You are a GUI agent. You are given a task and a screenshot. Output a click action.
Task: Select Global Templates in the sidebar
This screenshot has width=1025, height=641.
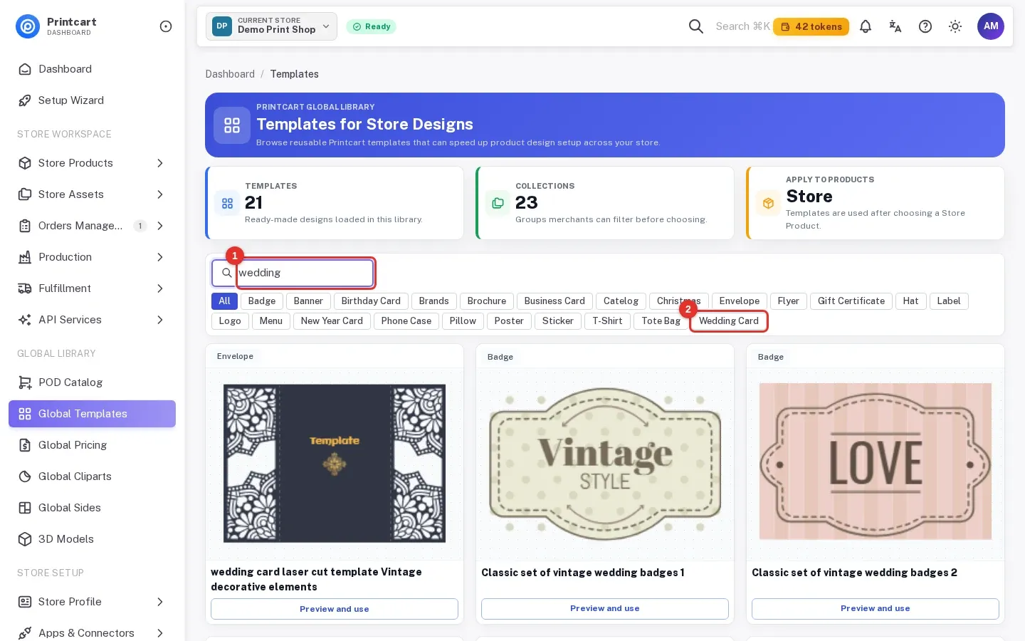tap(92, 414)
